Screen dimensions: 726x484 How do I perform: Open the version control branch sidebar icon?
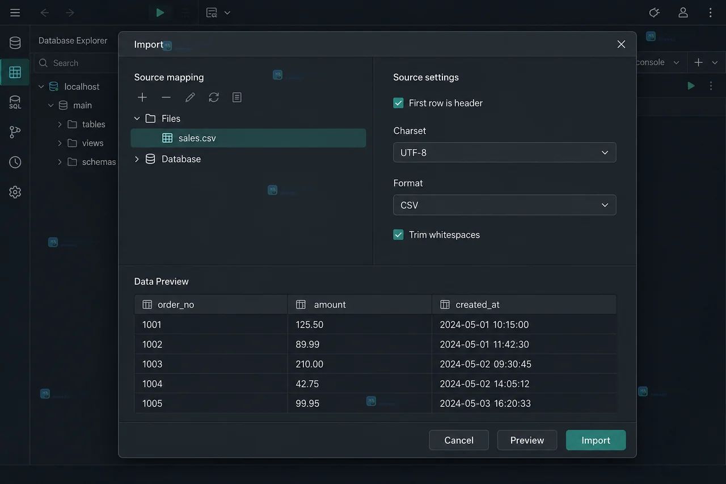(15, 132)
